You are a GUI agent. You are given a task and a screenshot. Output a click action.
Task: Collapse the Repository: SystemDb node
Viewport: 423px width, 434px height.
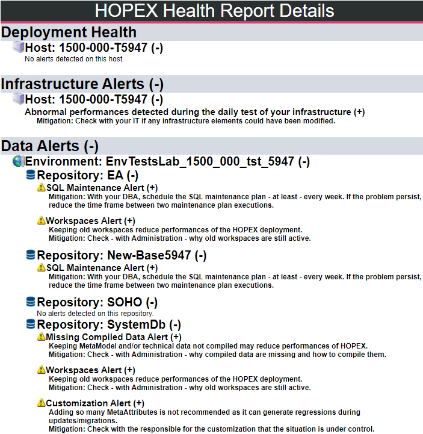tap(174, 325)
